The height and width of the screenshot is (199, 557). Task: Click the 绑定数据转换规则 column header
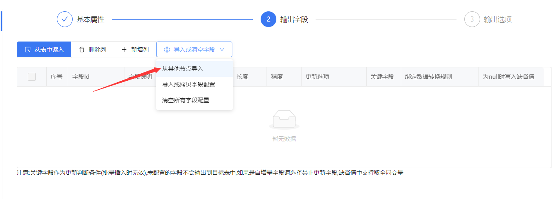[x=440, y=77]
